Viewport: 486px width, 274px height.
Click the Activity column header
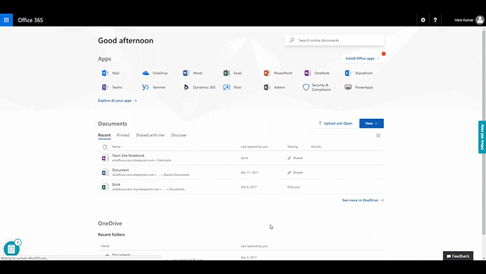pos(316,147)
